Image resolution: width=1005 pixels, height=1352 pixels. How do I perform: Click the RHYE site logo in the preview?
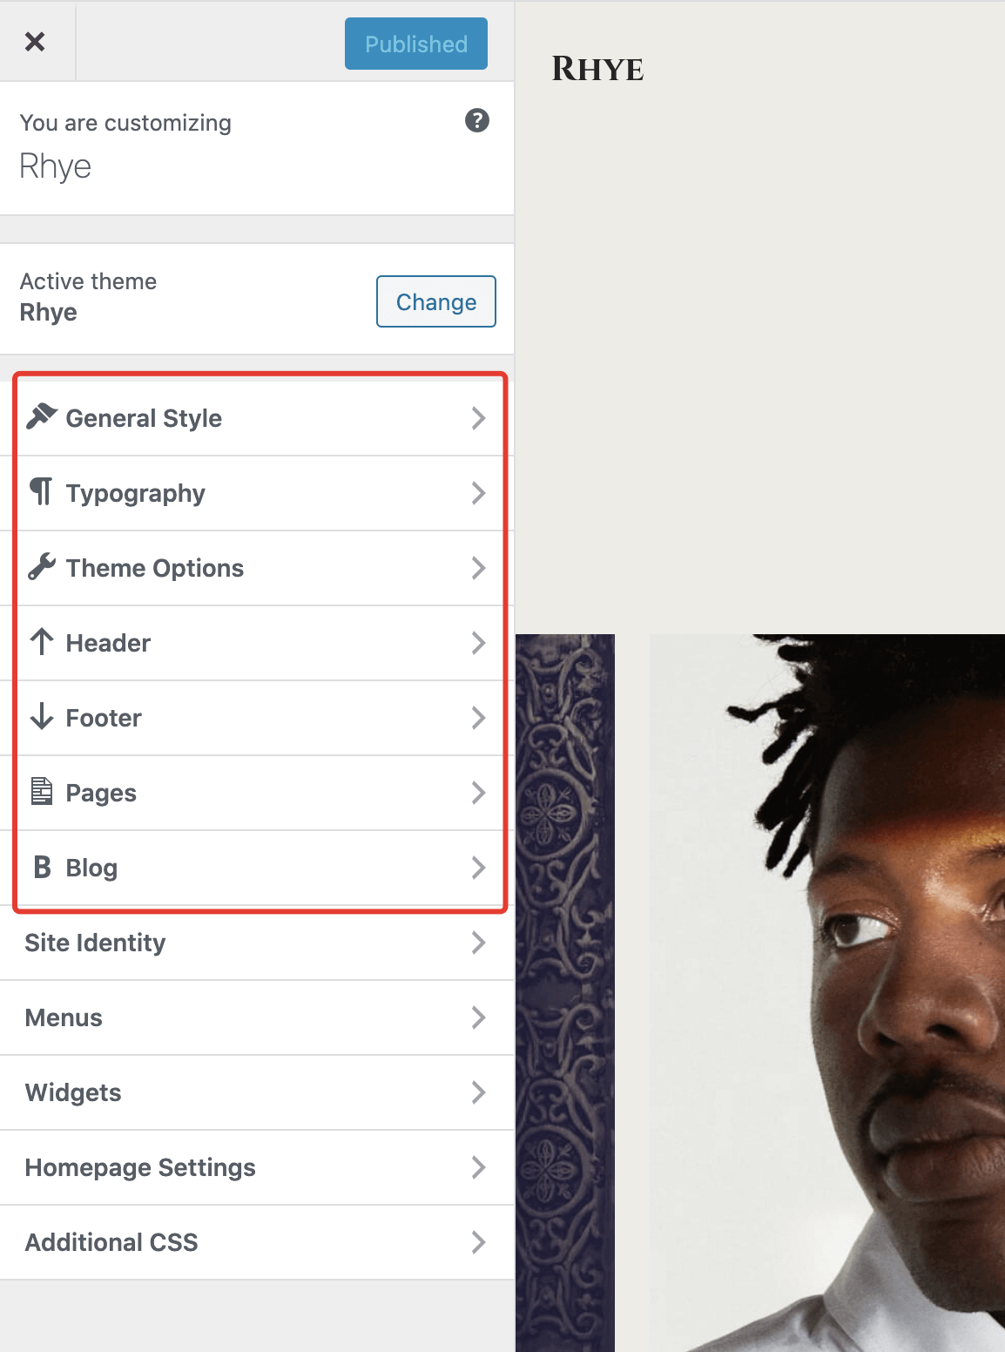click(597, 69)
